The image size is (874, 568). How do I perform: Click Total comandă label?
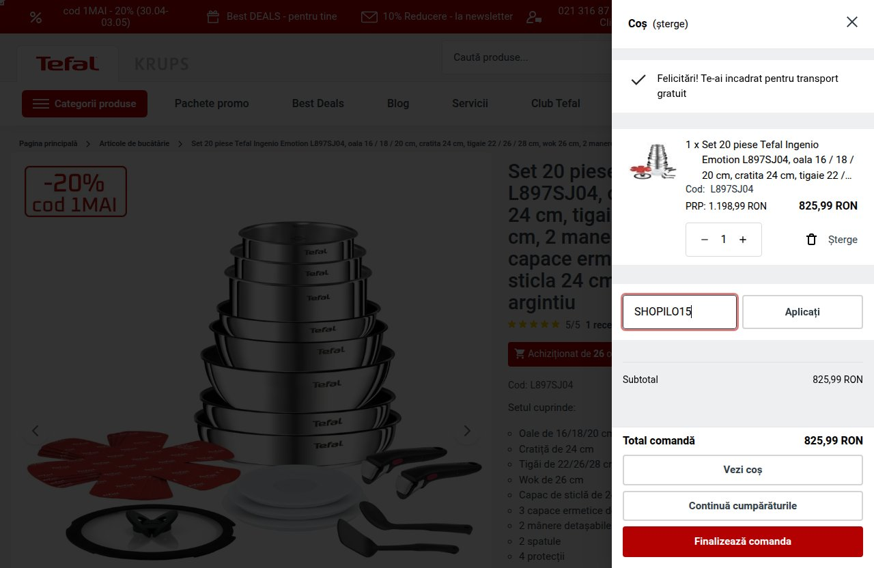click(x=659, y=441)
